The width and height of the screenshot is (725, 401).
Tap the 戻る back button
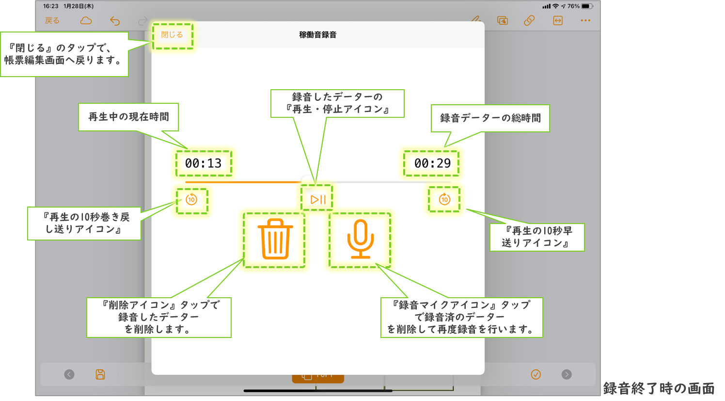point(52,20)
